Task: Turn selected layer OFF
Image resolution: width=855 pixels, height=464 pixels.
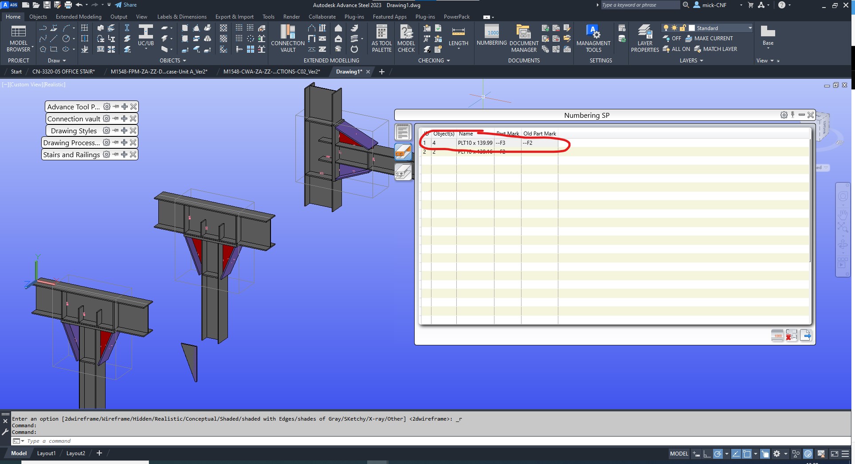Action: click(x=672, y=39)
